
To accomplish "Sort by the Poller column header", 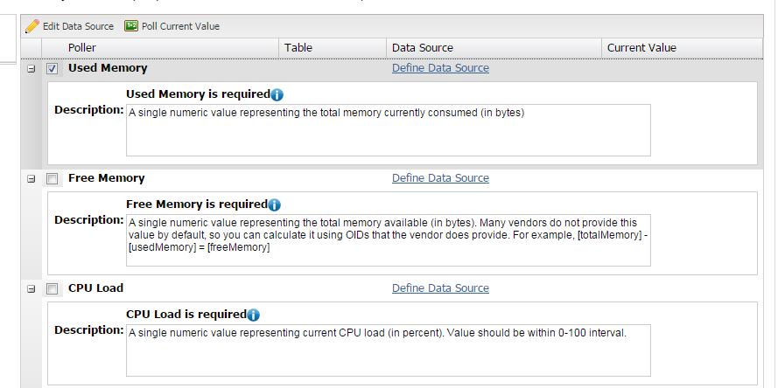I will point(82,47).
